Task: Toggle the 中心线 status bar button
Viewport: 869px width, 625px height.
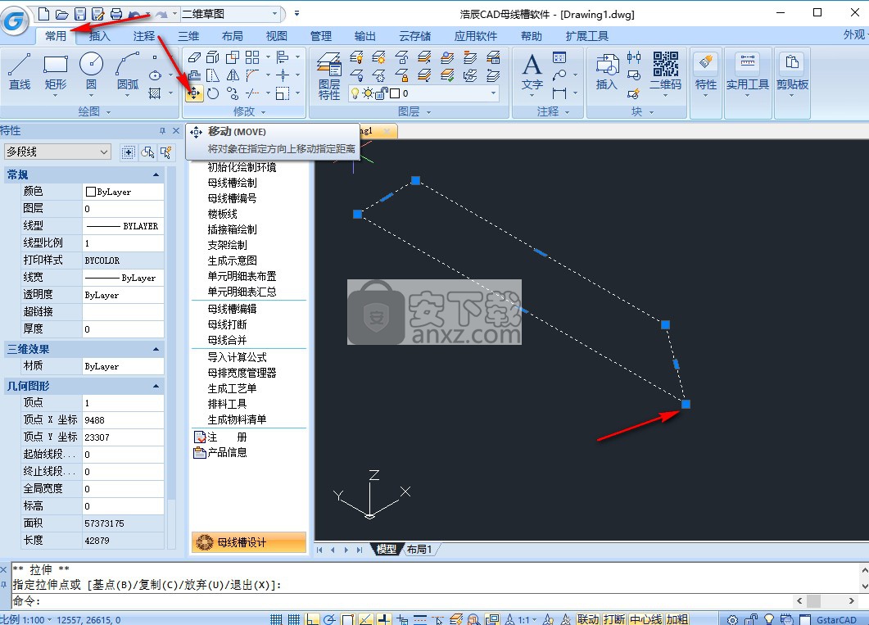Action: tap(645, 619)
